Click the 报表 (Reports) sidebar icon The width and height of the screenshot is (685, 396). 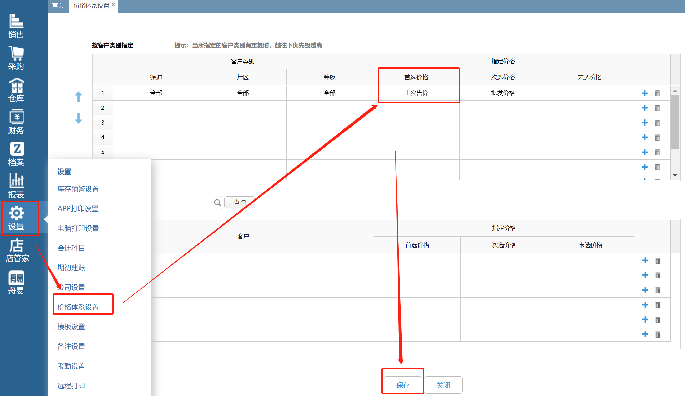tap(16, 186)
